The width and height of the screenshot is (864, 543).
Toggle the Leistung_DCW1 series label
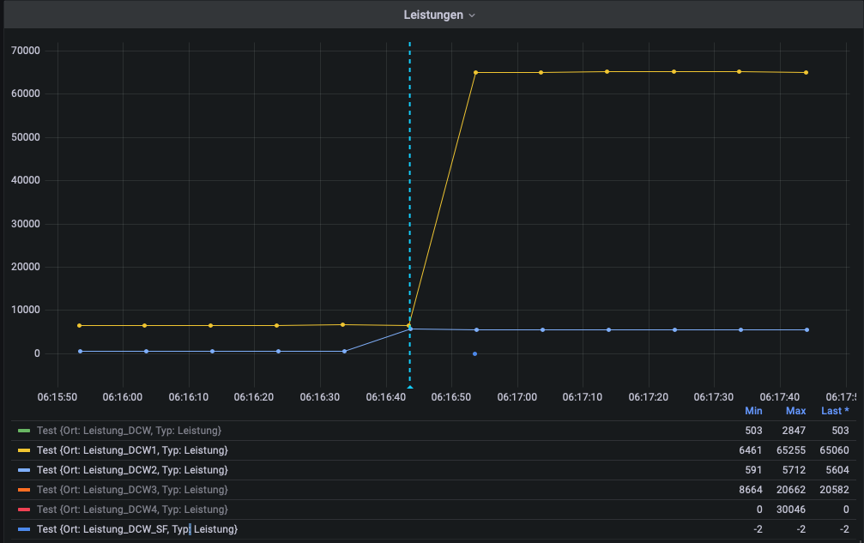[132, 450]
